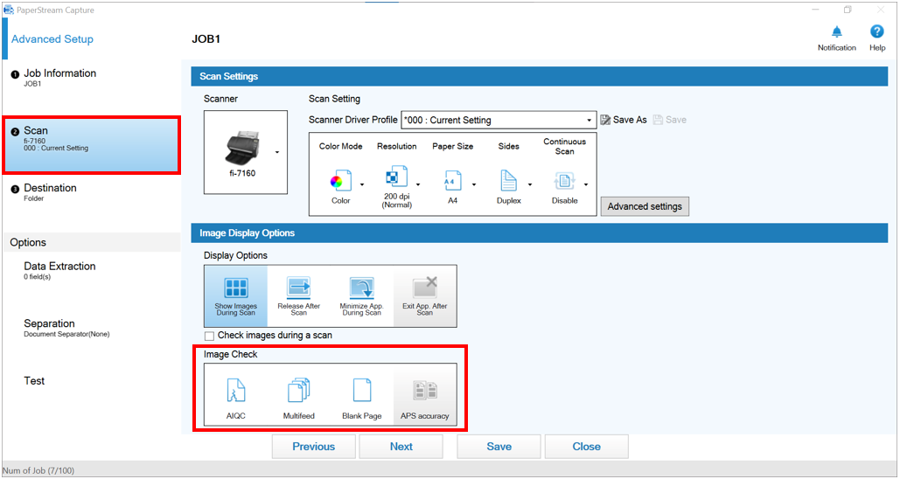This screenshot has height=479, width=900.
Task: Click the Multifeed image check icon
Action: (x=298, y=390)
